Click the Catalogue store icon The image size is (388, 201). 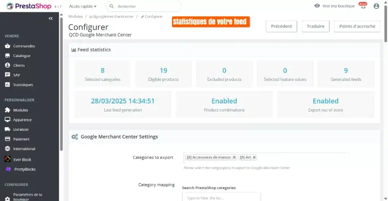click(x=8, y=56)
